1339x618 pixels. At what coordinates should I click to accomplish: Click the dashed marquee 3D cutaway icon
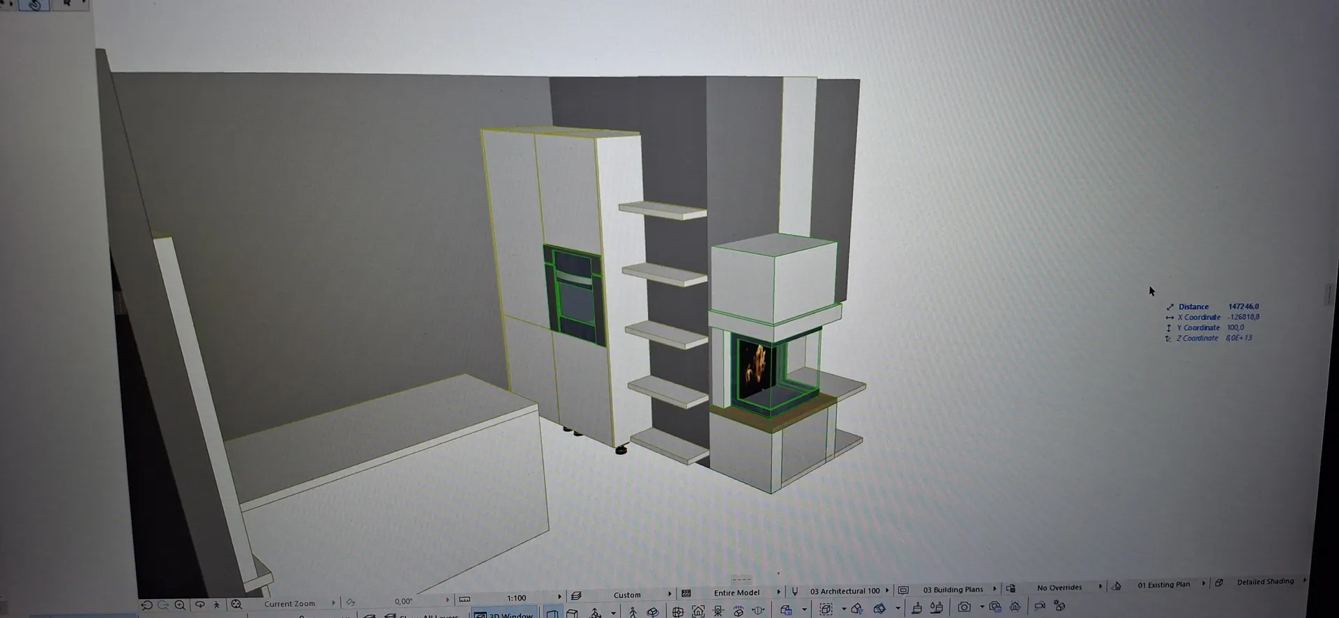(x=826, y=609)
